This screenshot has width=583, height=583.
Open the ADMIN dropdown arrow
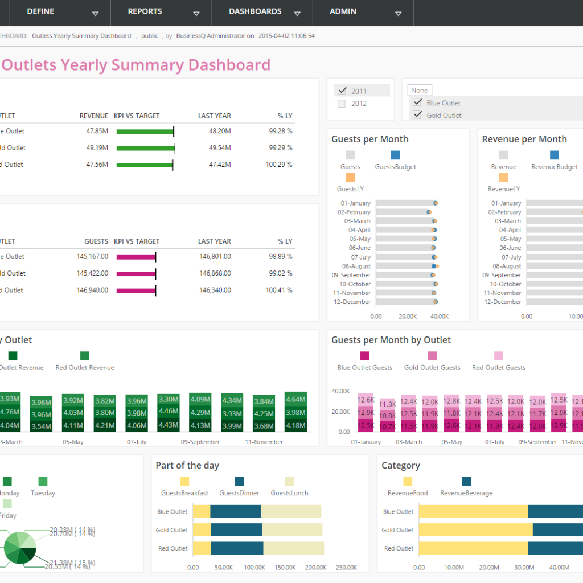[x=399, y=13]
